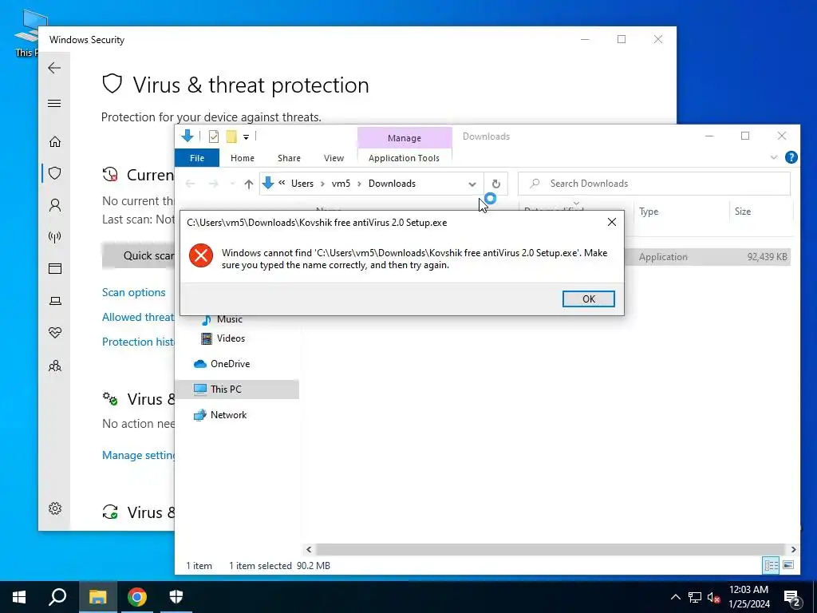Open the address bar history dropdown
817x613 pixels.
pos(472,184)
